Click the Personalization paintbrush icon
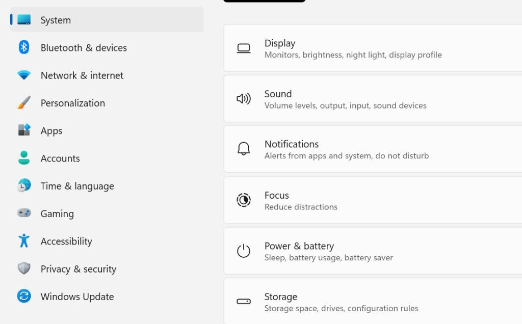The image size is (522, 324). 24,103
